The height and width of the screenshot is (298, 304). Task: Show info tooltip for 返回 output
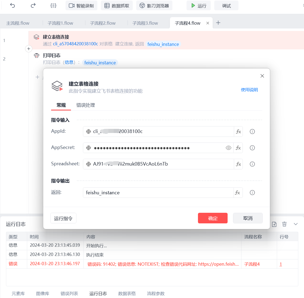252,192
